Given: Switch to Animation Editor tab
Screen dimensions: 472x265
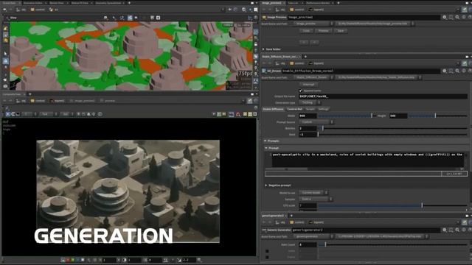Looking at the screenshot, I should (33, 3).
